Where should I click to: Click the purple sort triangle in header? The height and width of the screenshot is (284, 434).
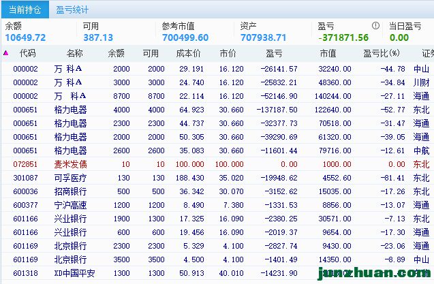[6, 53]
